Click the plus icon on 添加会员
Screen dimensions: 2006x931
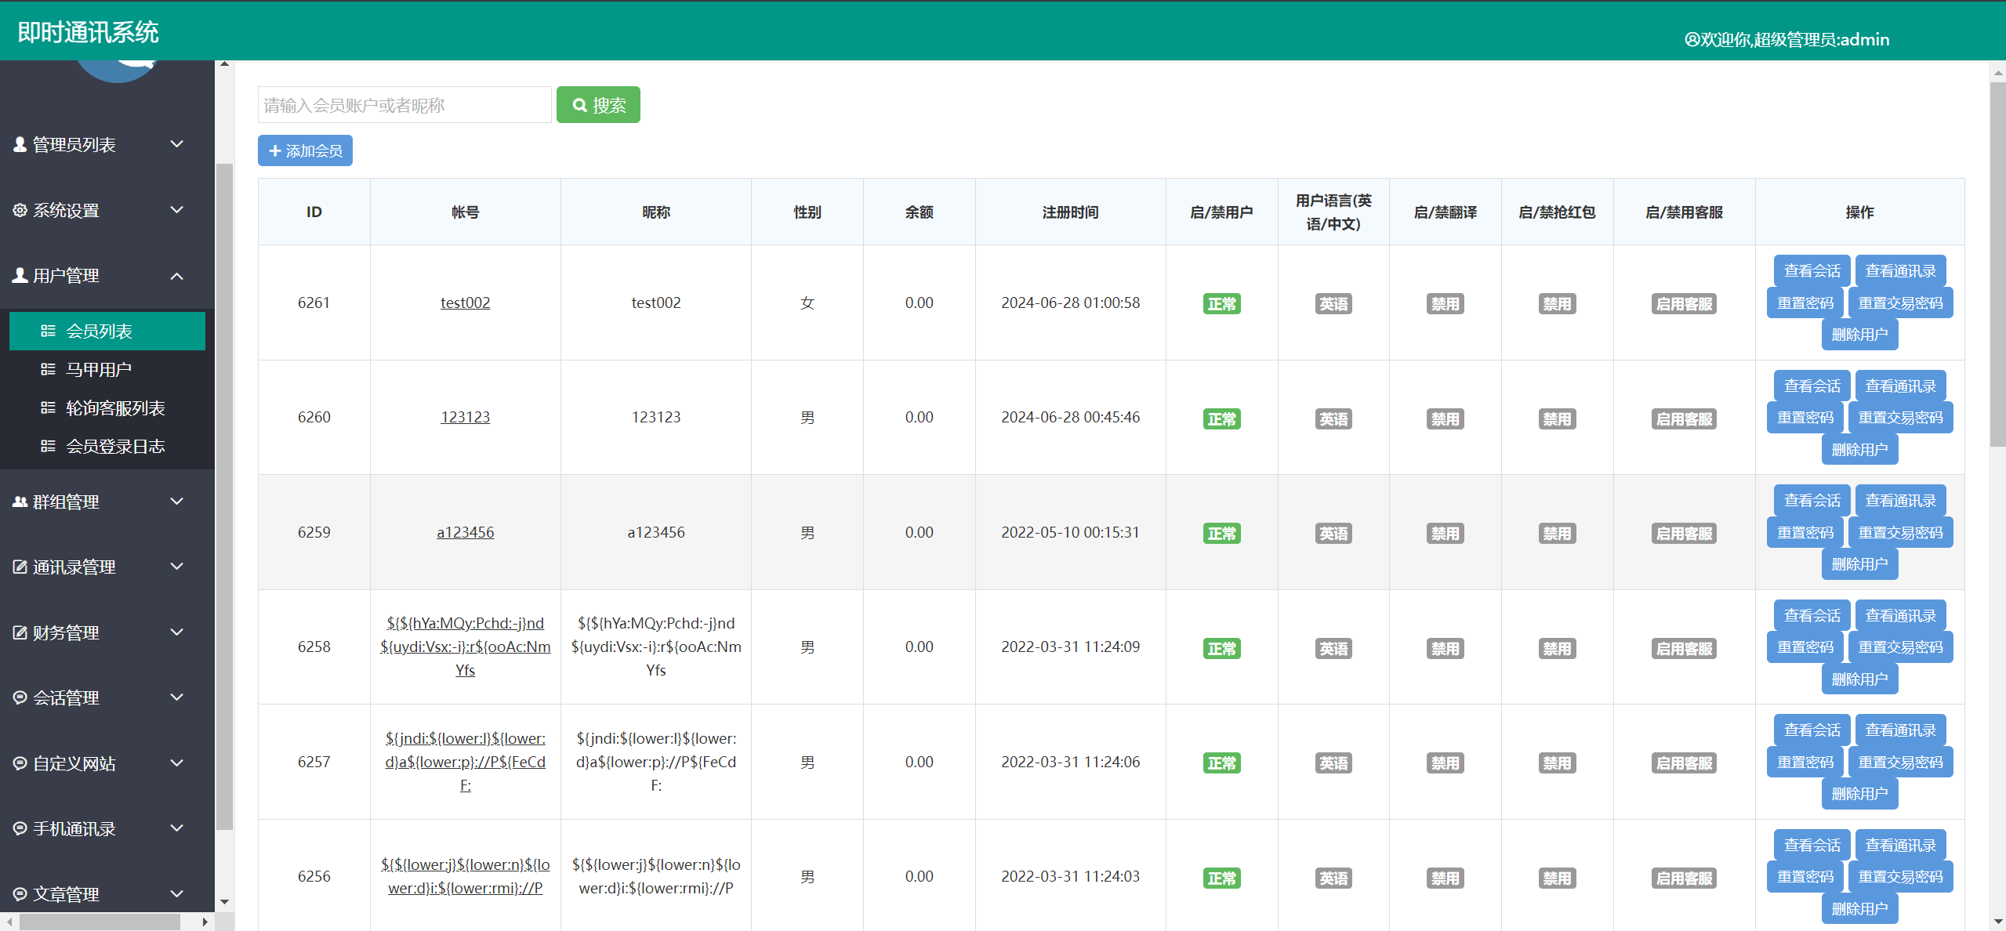pos(274,150)
